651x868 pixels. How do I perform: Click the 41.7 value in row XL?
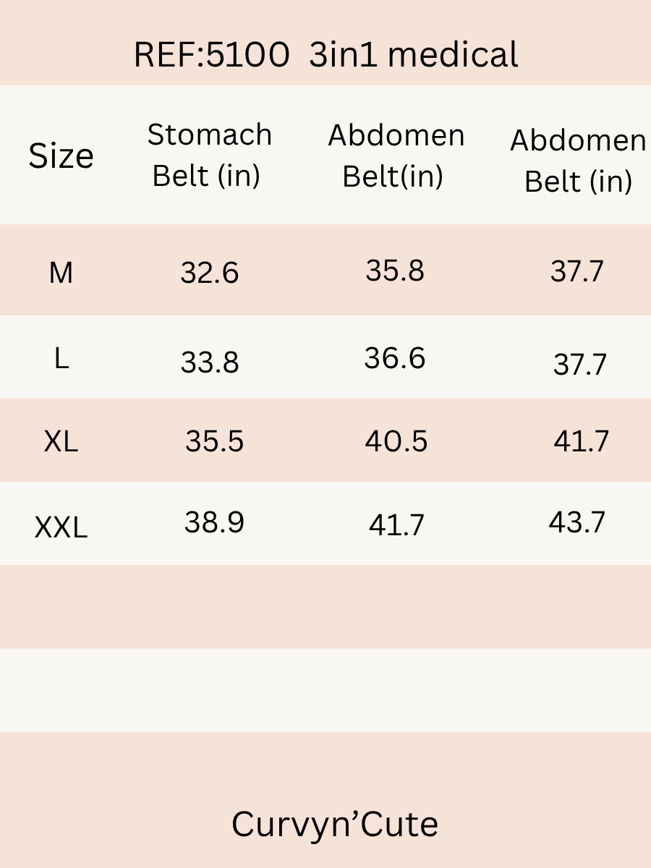581,441
